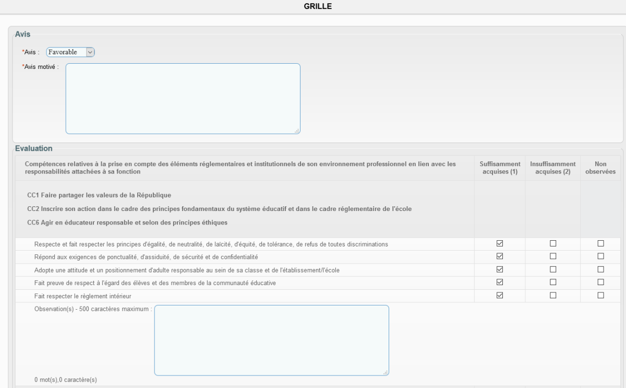
Task: Check 'Insuffisamment acquises' for respect à l'égard des élèves
Action: (553, 283)
